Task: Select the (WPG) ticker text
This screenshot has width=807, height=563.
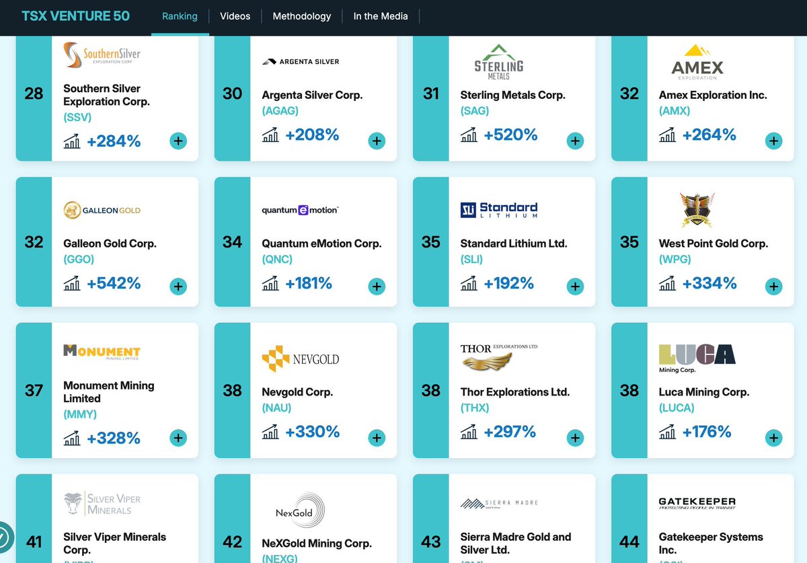Action: click(675, 260)
